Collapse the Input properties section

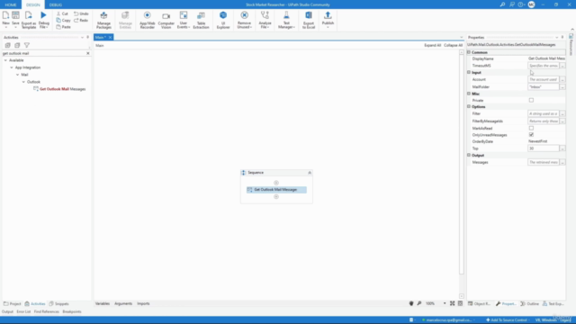pyautogui.click(x=469, y=72)
